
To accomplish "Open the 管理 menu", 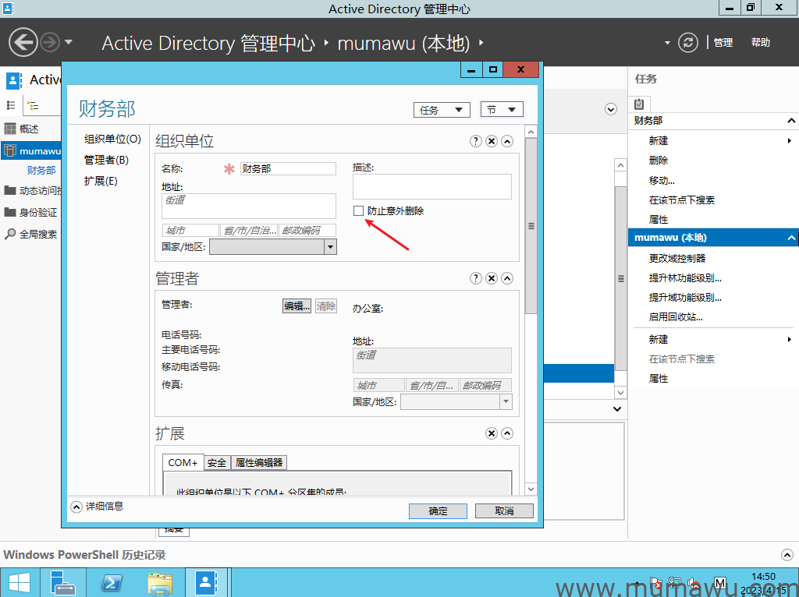I will [x=723, y=42].
